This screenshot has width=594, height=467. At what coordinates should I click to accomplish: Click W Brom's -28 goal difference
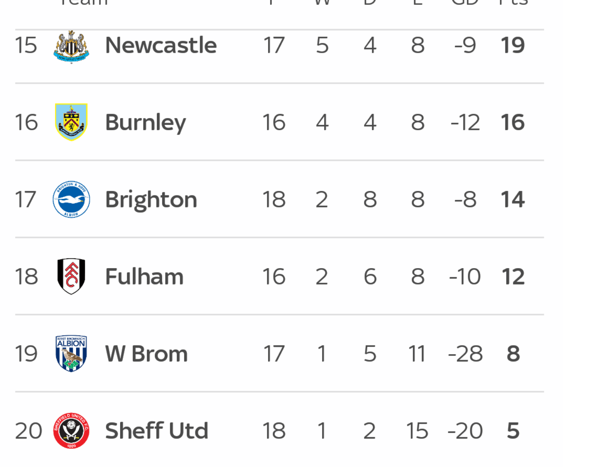coord(465,354)
